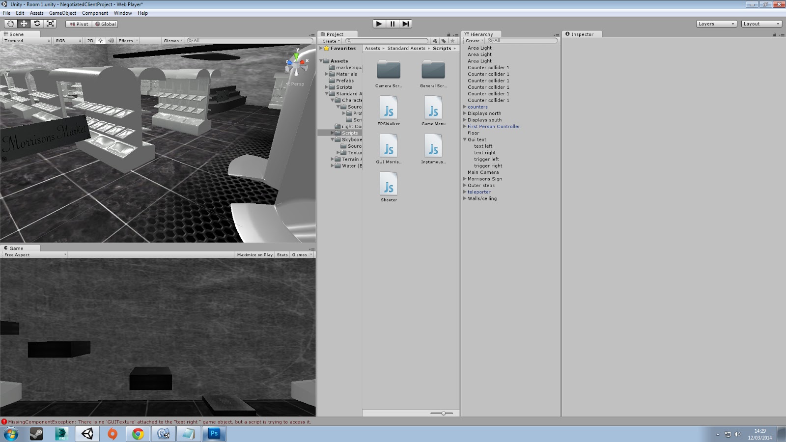
Task: Open Steam from the taskbar
Action: click(x=36, y=434)
